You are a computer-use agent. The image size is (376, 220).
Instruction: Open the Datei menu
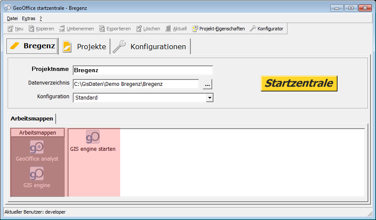click(x=12, y=18)
